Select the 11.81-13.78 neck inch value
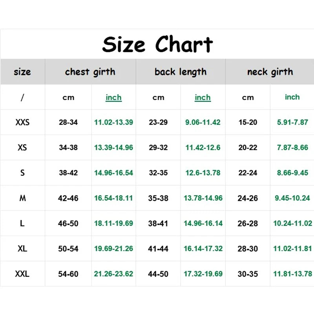 click(x=292, y=274)
